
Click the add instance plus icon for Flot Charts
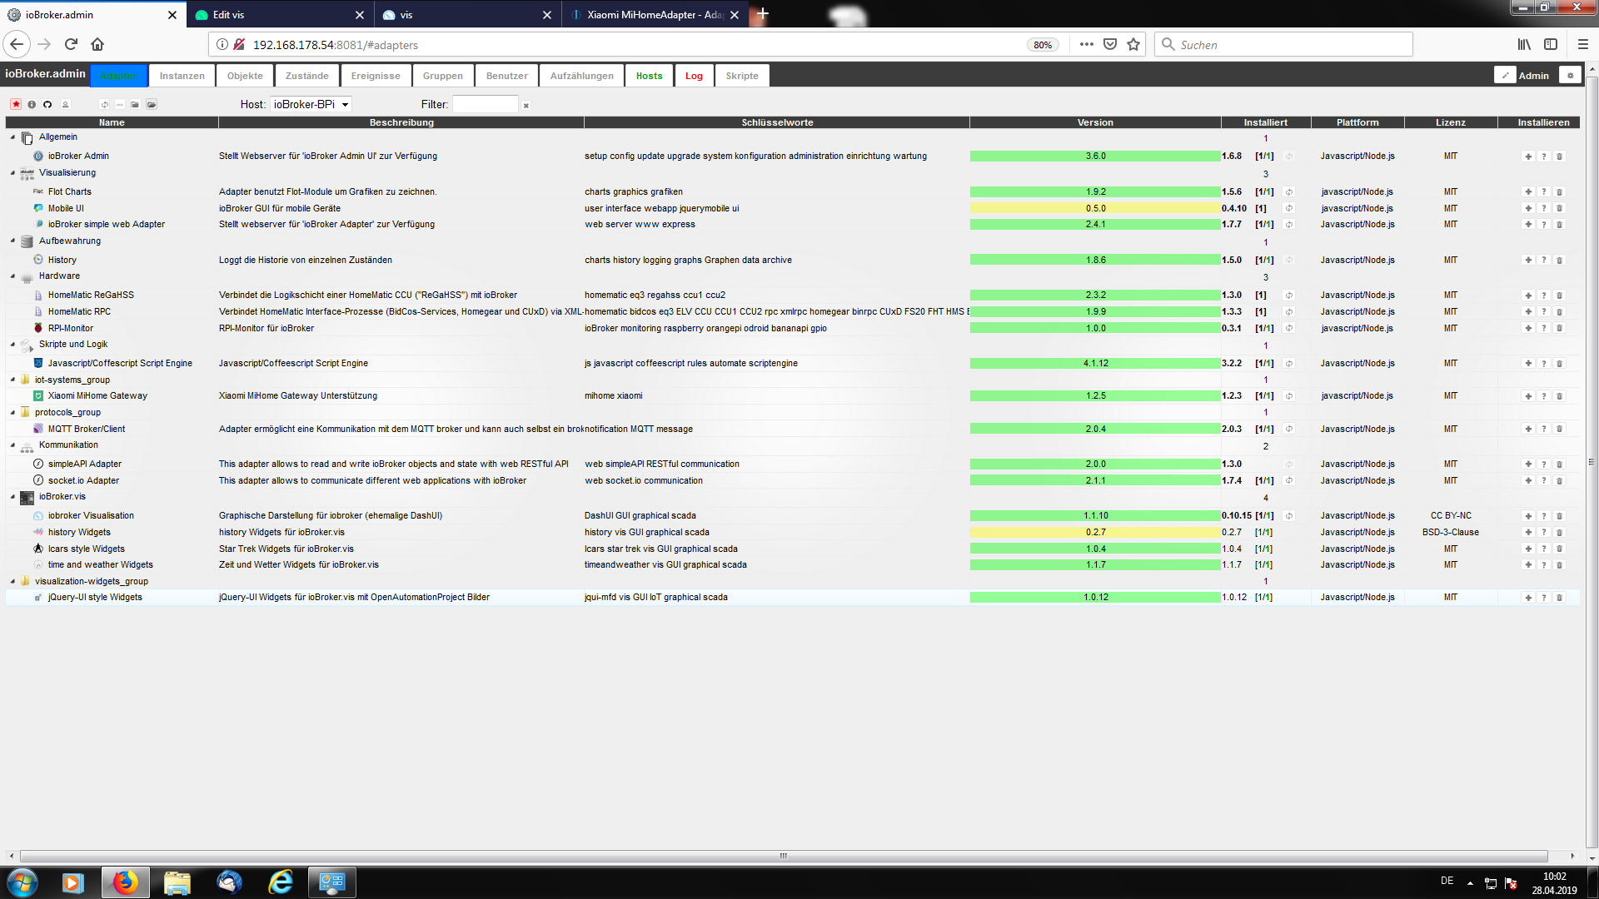[1527, 192]
